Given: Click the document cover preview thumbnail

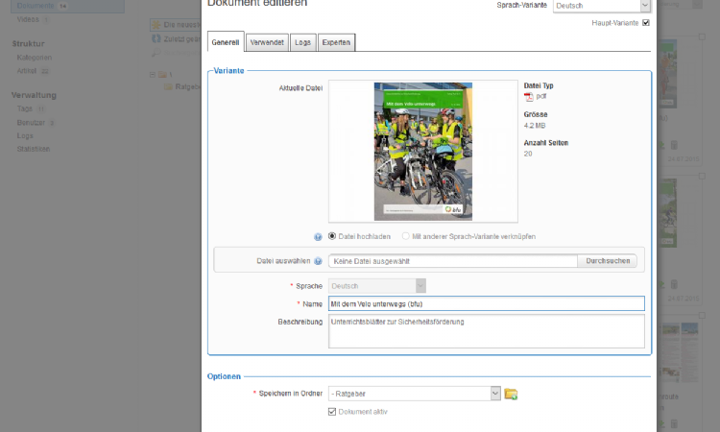Looking at the screenshot, I should point(422,152).
